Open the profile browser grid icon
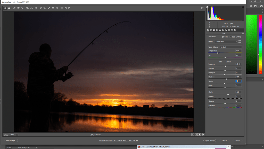 pyautogui.click(x=240, y=42)
